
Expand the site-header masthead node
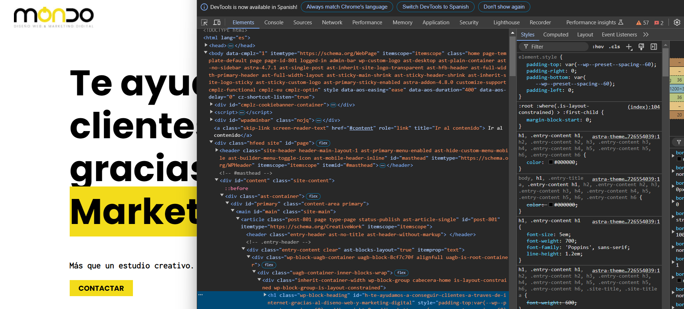(x=217, y=150)
